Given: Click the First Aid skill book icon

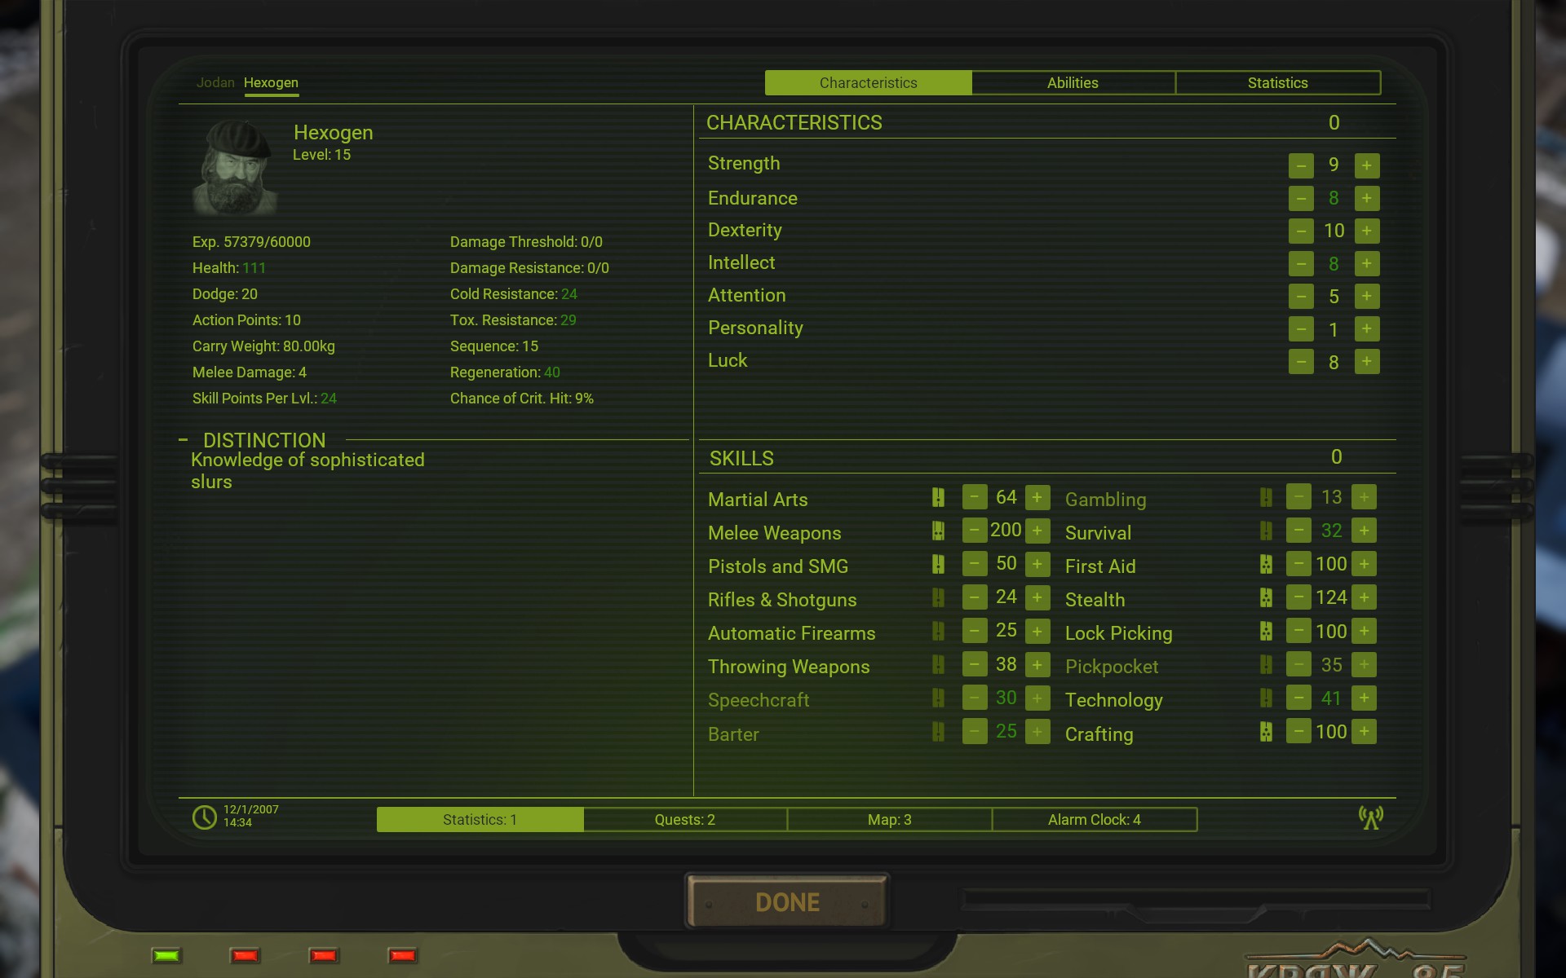Looking at the screenshot, I should pyautogui.click(x=1265, y=564).
